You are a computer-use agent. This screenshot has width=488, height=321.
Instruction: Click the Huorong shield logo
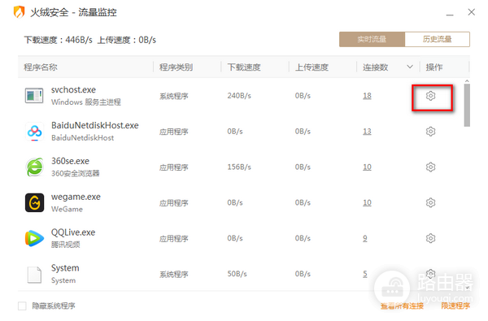click(x=20, y=12)
